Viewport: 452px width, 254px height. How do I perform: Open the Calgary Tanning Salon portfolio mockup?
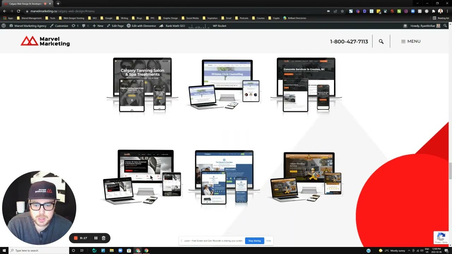coord(142,85)
